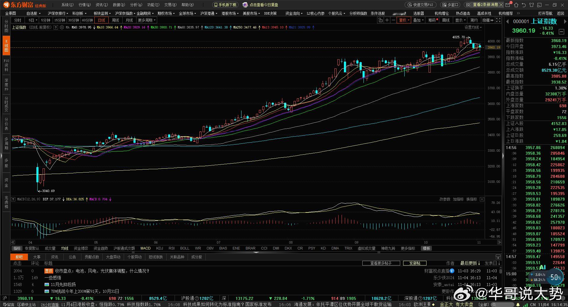The width and height of the screenshot is (568, 307).
Task: Open today's review 点击查看今日复盘
Action: [x=260, y=5]
